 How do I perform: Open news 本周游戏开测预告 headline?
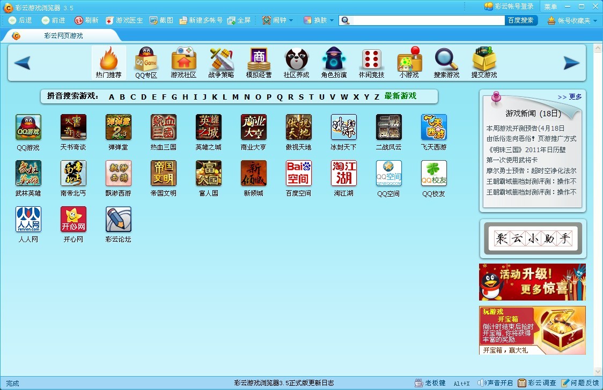tap(525, 128)
